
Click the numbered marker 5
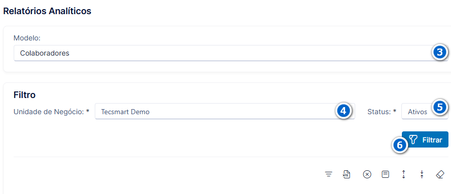(439, 107)
